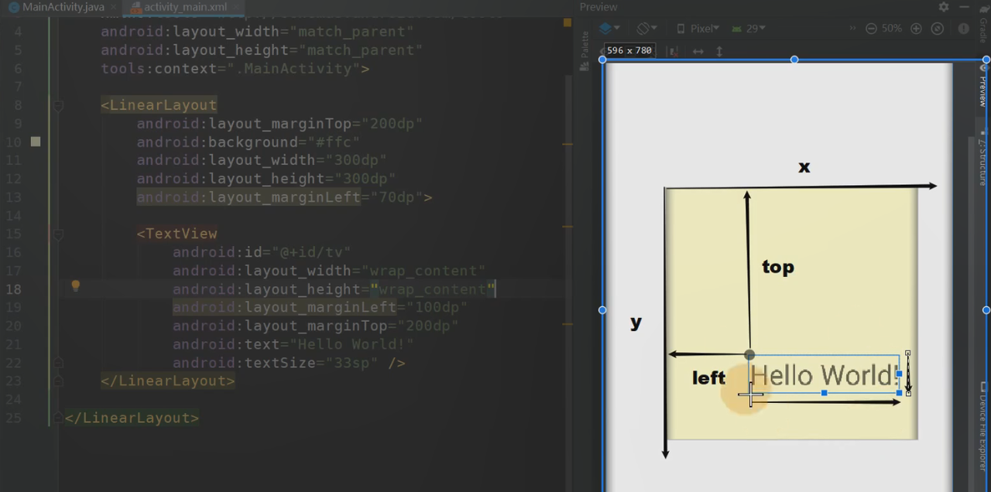This screenshot has width=991, height=492.
Task: Close the activity_main.xml tab
Action: [235, 7]
